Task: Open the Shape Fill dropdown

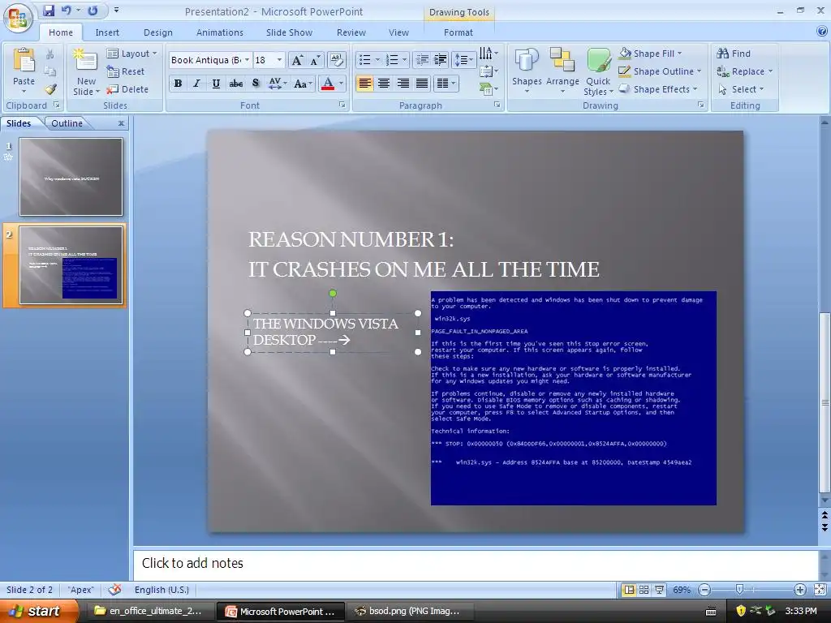Action: (651, 54)
